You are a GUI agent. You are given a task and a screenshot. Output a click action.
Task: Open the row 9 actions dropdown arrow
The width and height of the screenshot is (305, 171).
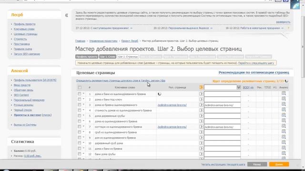tap(83, 137)
